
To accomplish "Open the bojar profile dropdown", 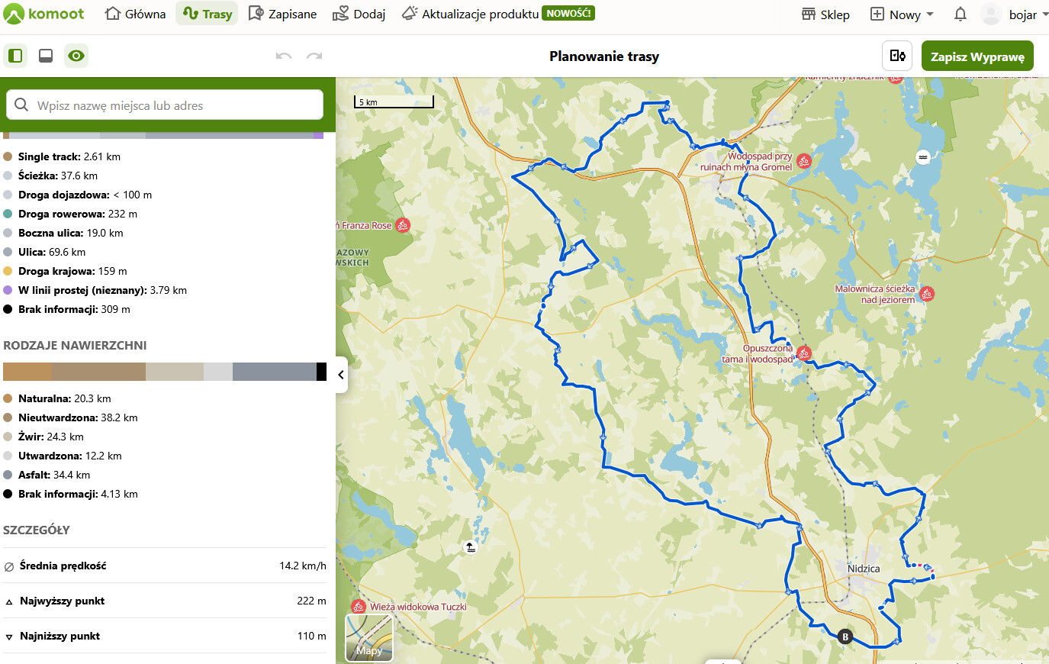I will pyautogui.click(x=1015, y=14).
